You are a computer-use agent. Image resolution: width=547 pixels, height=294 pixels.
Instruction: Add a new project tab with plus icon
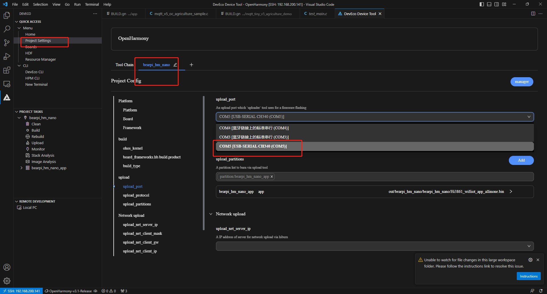click(x=191, y=65)
